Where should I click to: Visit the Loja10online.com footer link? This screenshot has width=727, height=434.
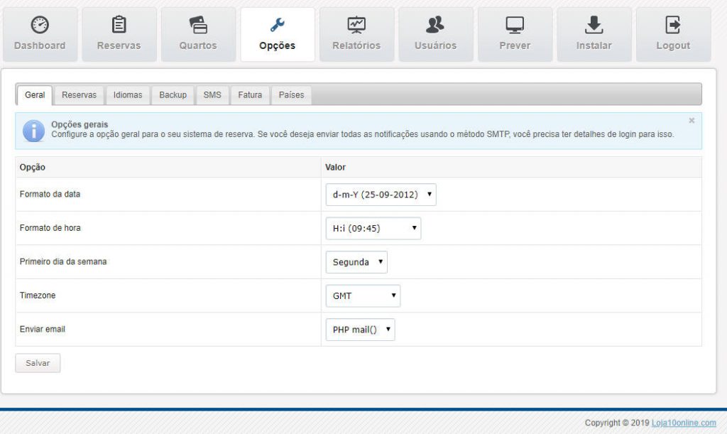pos(683,423)
